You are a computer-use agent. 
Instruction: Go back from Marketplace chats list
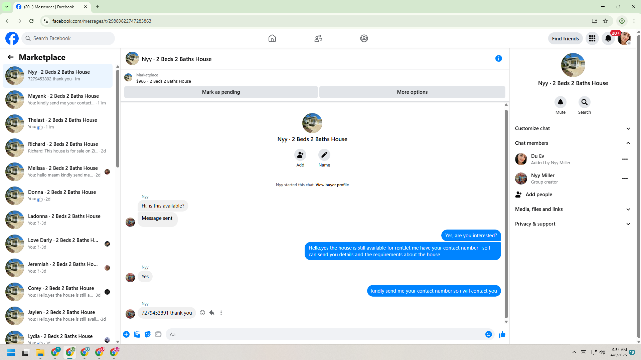[x=11, y=57]
